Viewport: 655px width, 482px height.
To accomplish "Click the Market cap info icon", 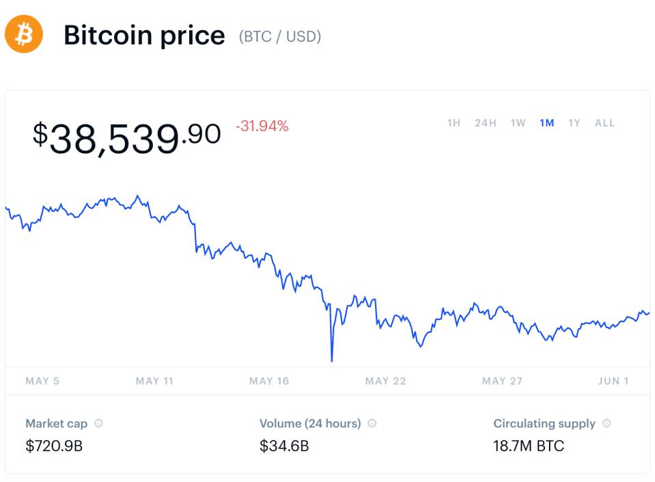I will point(99,424).
